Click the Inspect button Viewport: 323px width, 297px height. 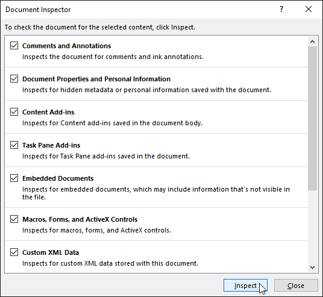[x=245, y=286]
